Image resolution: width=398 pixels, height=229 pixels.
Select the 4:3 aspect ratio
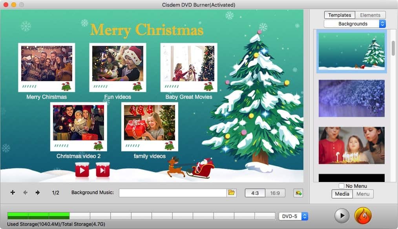point(255,193)
